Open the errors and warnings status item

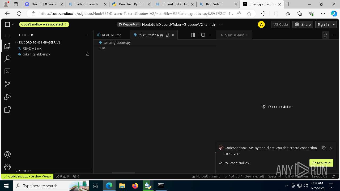point(62,176)
